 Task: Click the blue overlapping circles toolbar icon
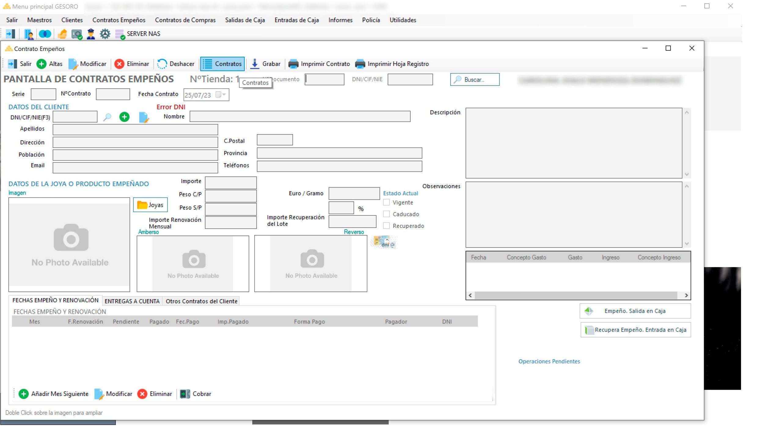point(45,34)
